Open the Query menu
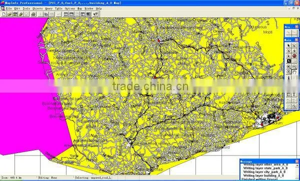300x181 pixels. click(49, 8)
